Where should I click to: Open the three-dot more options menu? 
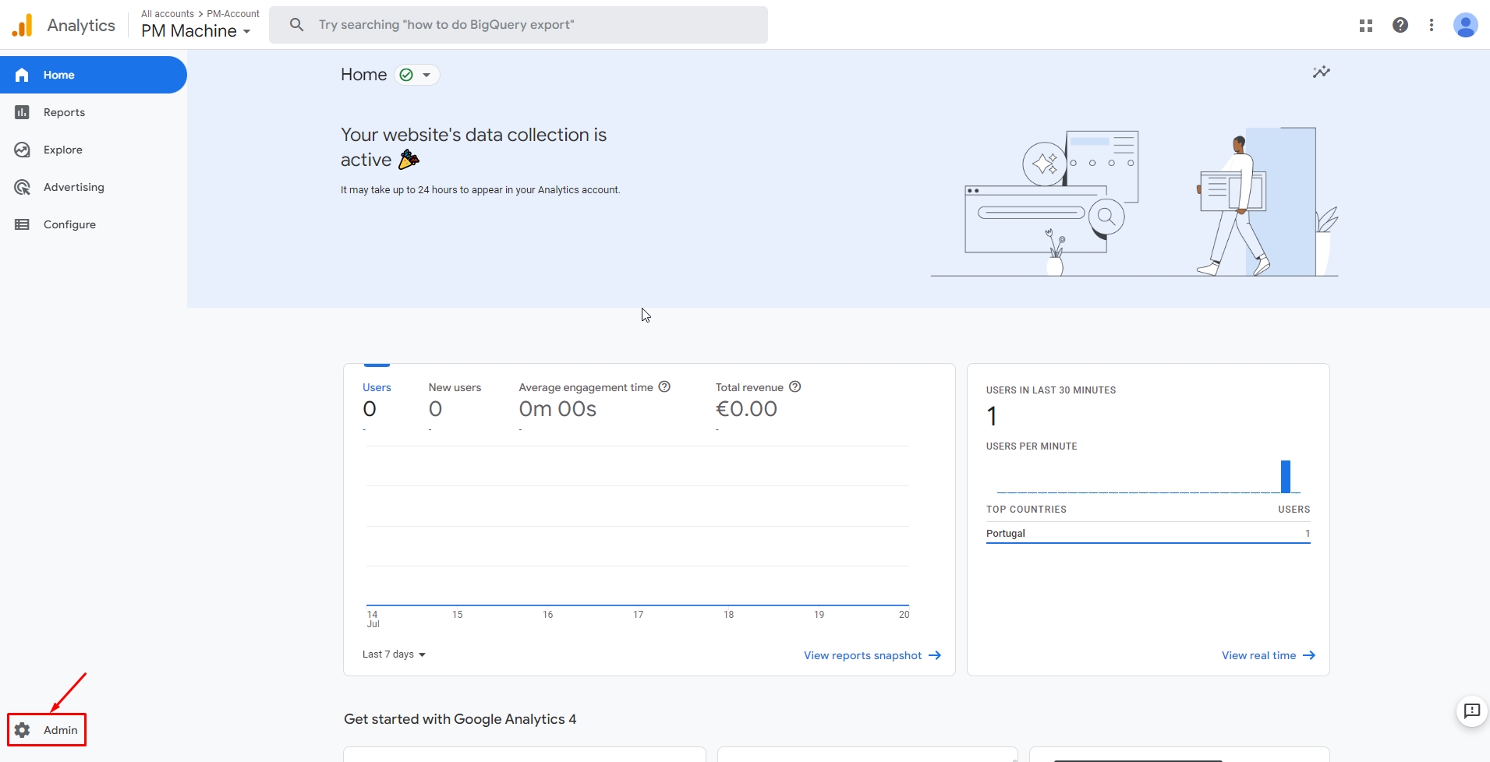tap(1432, 25)
